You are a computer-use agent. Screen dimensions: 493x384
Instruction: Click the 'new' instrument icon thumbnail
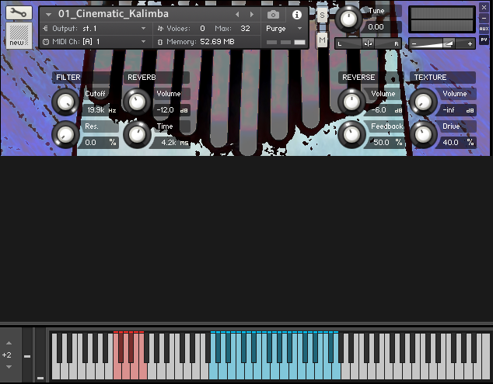pyautogui.click(x=19, y=36)
